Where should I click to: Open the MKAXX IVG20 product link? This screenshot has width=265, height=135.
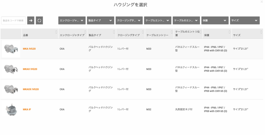31,89
